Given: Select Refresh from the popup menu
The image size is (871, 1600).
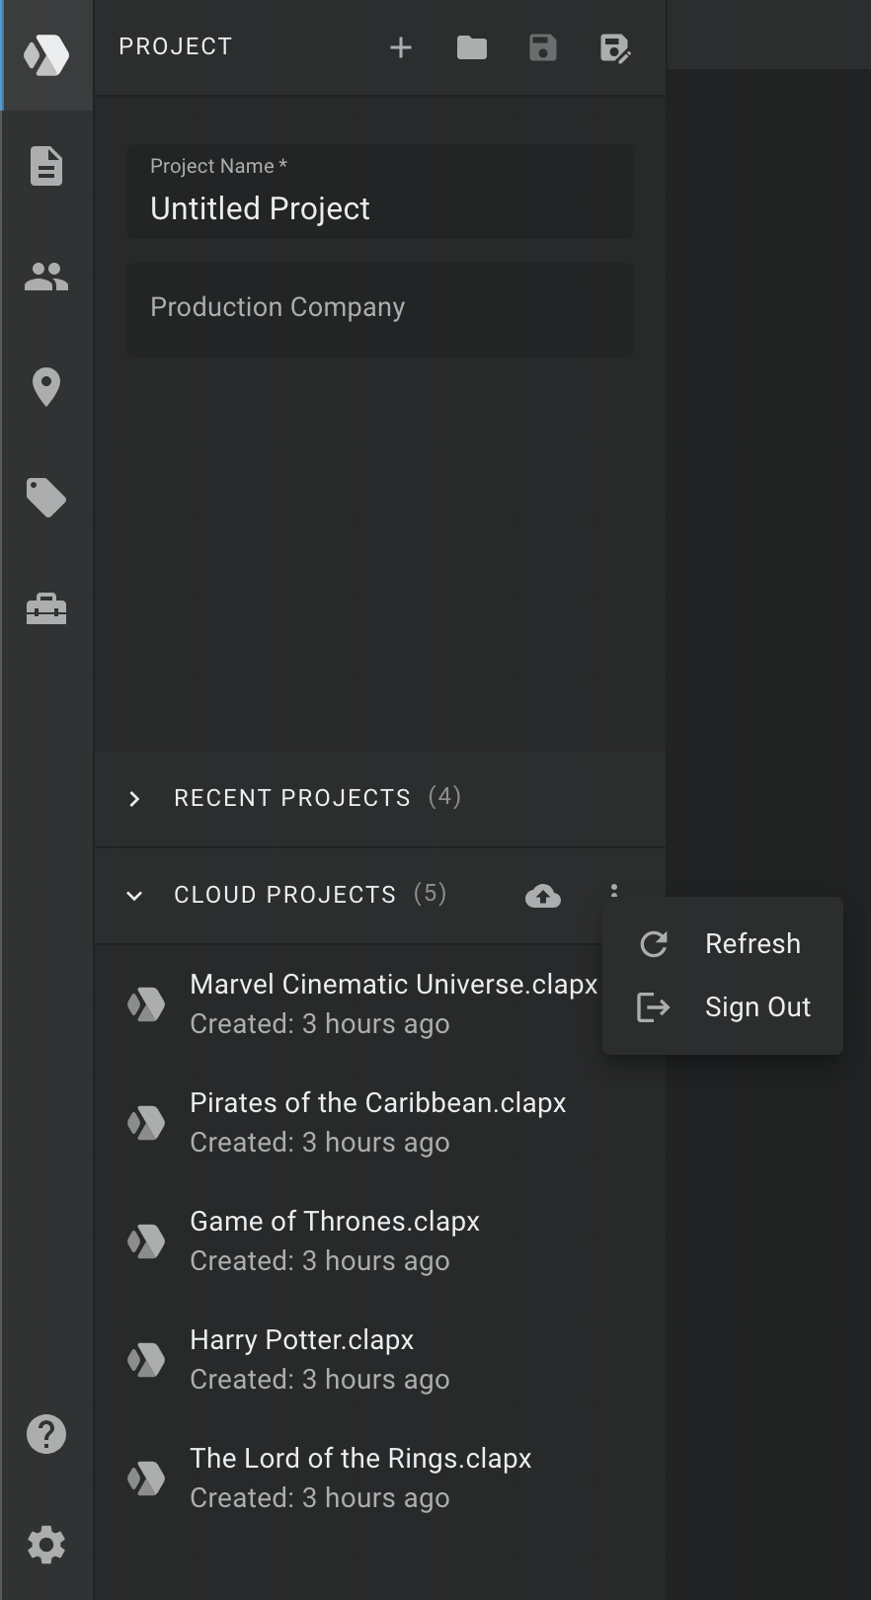Looking at the screenshot, I should click(x=723, y=944).
